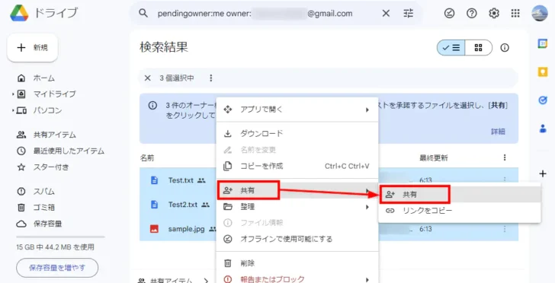The height and width of the screenshot is (283, 555).
Task: Expand the パソコン tree arrow
Action: coord(13,111)
